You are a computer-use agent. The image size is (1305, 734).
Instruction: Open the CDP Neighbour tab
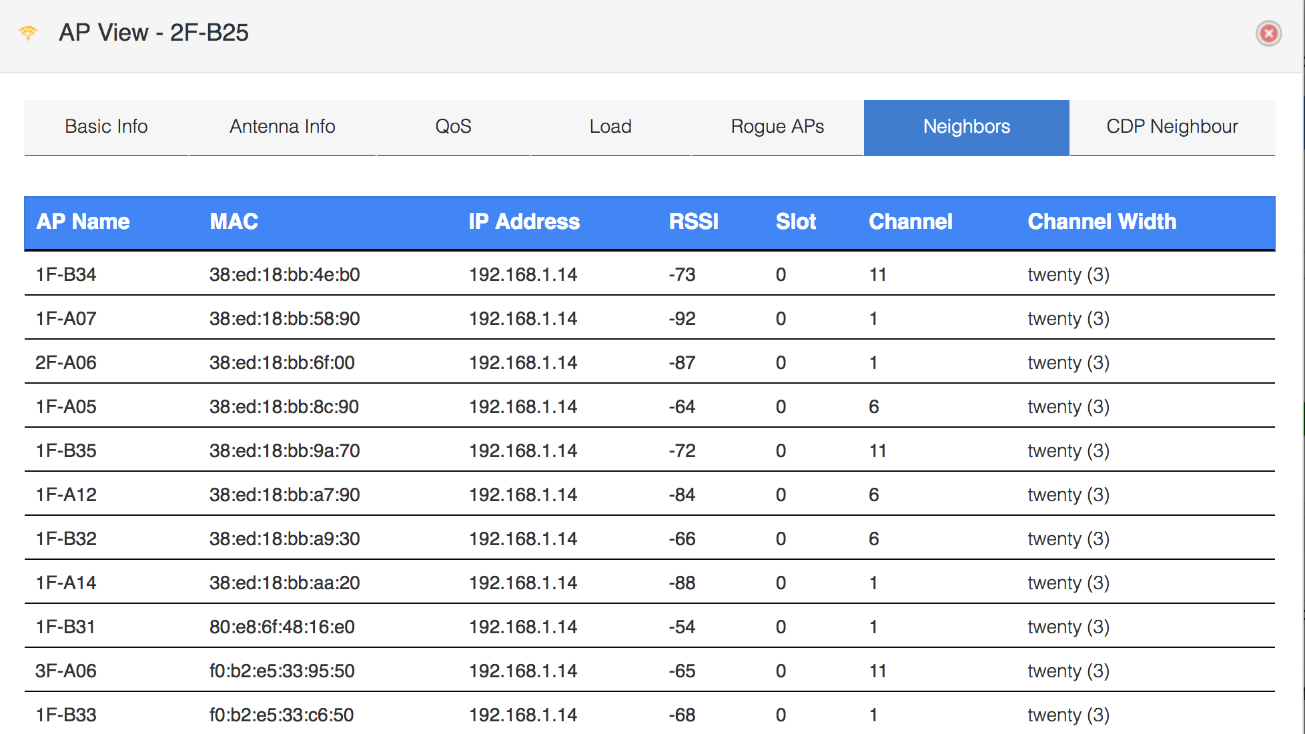(x=1172, y=127)
